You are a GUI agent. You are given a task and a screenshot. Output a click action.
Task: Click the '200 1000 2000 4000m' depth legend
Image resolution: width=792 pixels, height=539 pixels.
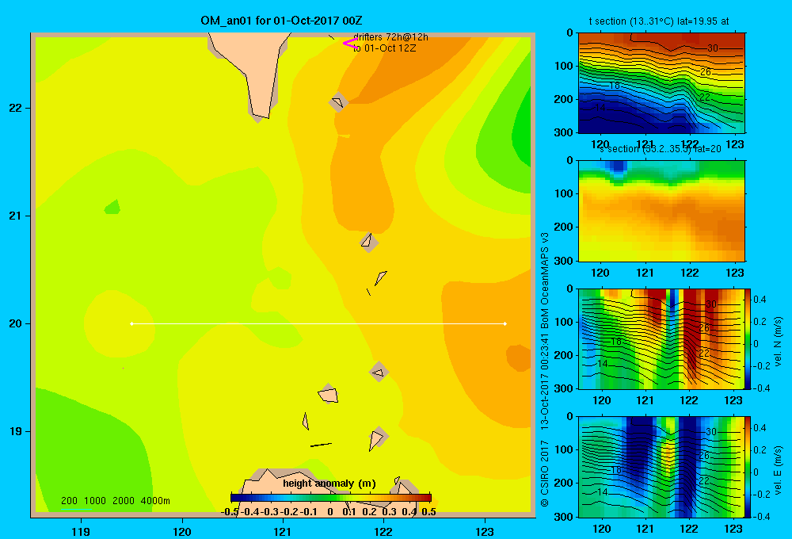115,501
